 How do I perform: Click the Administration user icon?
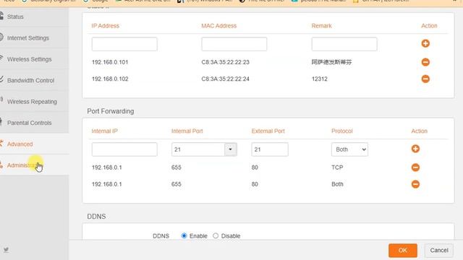click(x=1, y=165)
